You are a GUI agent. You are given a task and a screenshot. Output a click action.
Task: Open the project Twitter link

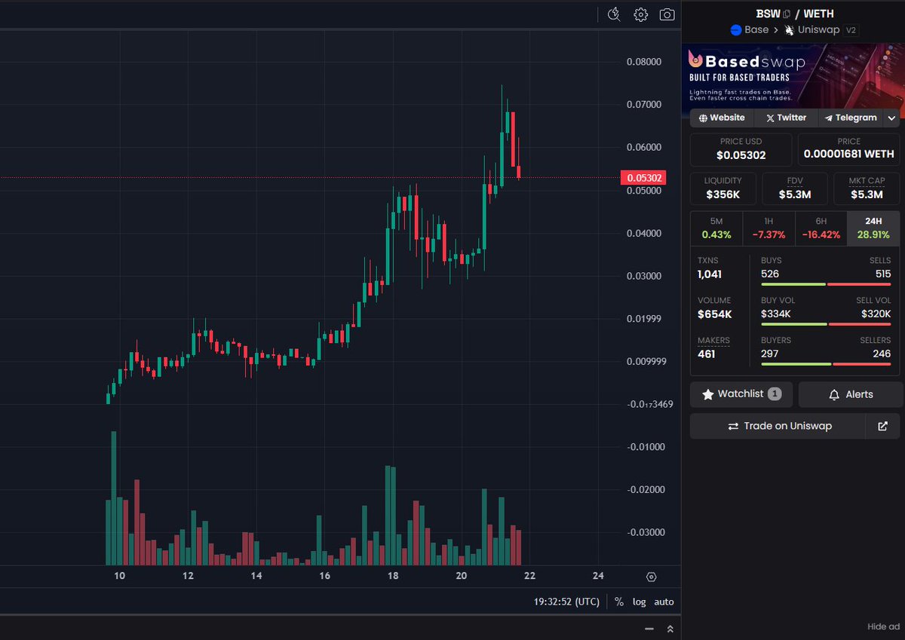[x=786, y=118]
